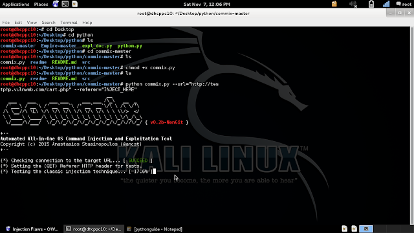Open the network signal icon
Viewport: 414px width, 233px height.
click(x=386, y=4)
